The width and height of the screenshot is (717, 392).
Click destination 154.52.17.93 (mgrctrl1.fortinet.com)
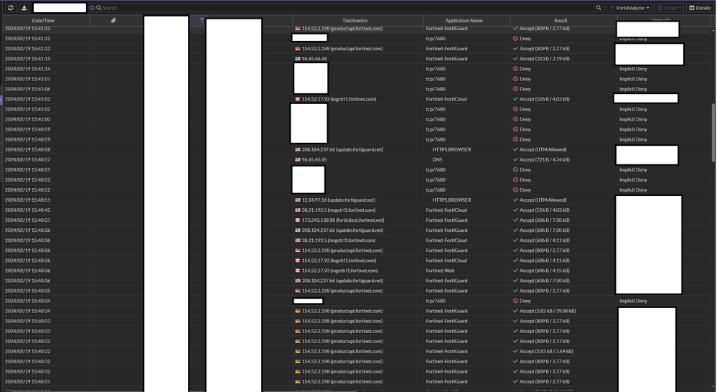point(339,271)
